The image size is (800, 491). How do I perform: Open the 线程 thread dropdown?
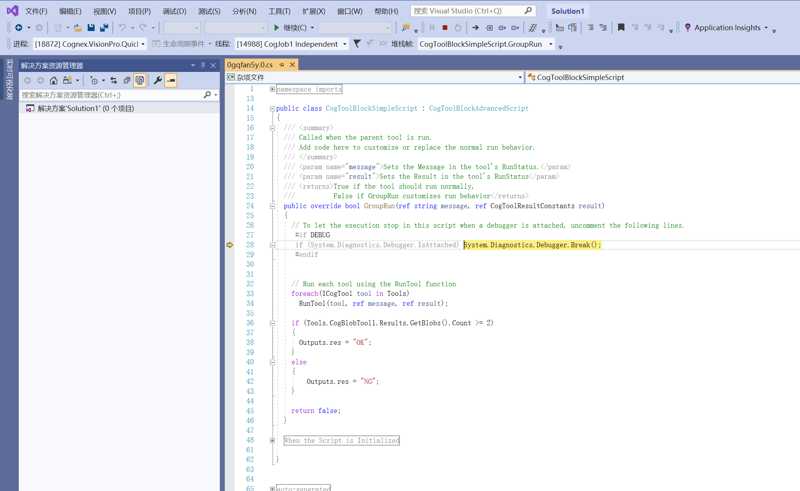point(344,44)
